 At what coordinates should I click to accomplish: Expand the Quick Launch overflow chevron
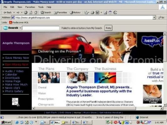pyautogui.click(x=36, y=122)
